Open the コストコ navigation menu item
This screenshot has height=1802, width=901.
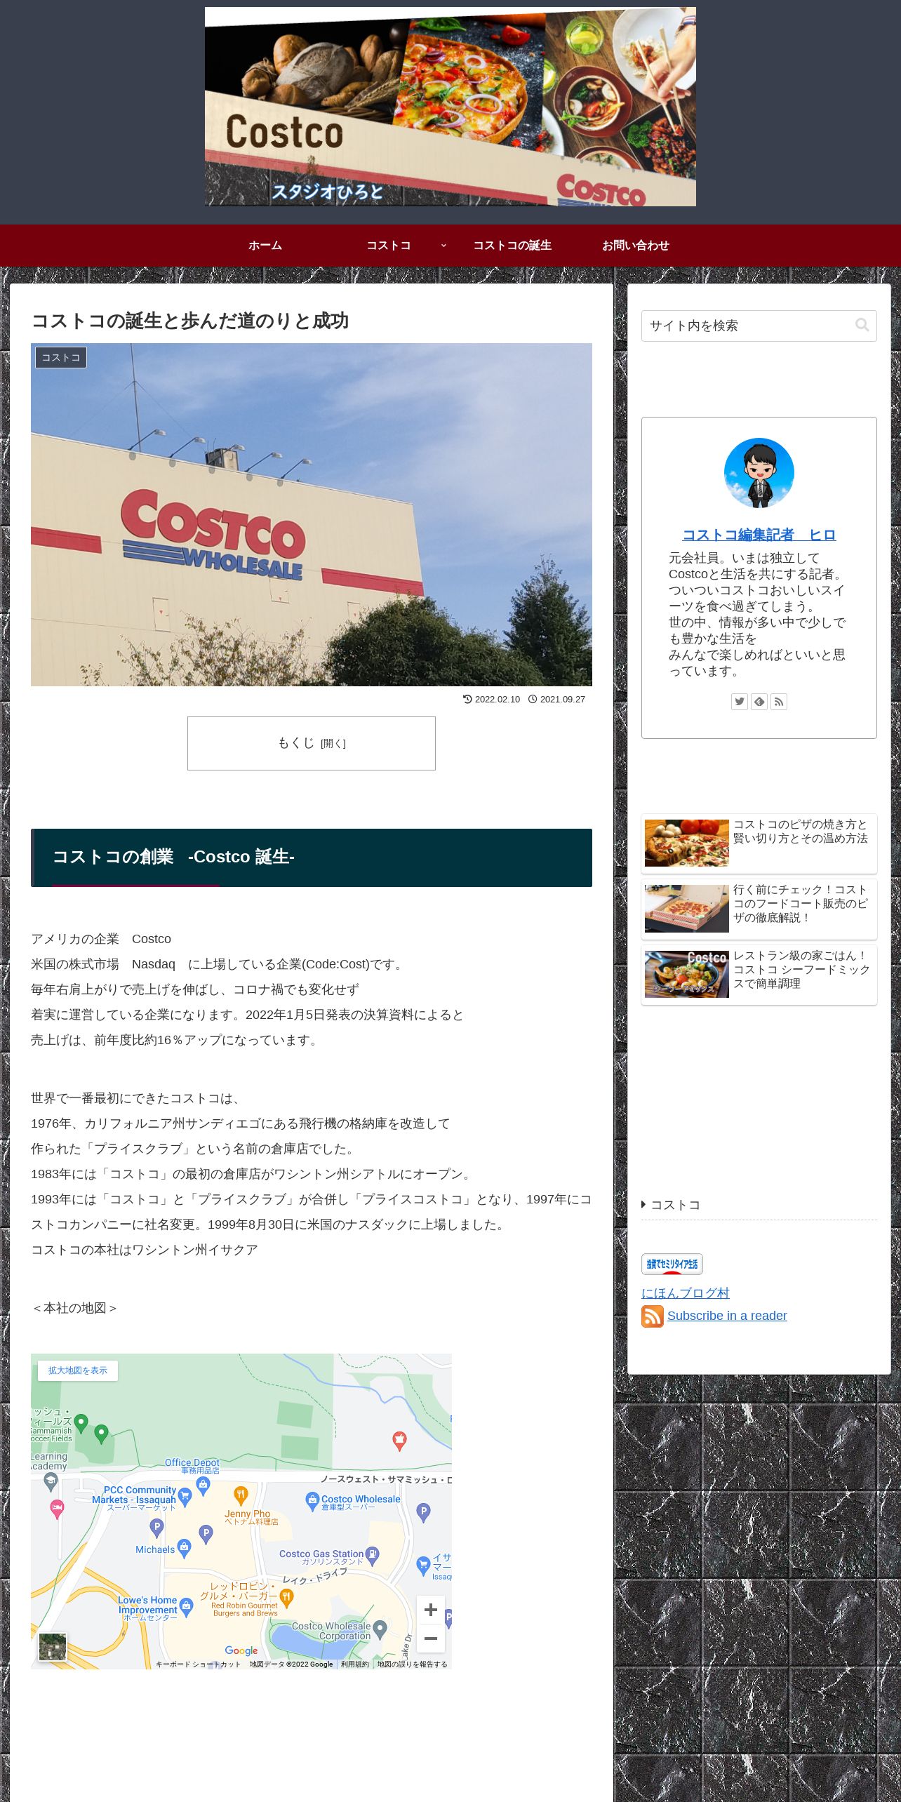point(389,245)
